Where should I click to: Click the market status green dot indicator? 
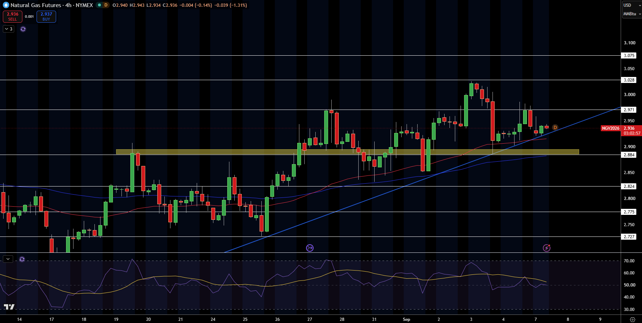tap(99, 5)
